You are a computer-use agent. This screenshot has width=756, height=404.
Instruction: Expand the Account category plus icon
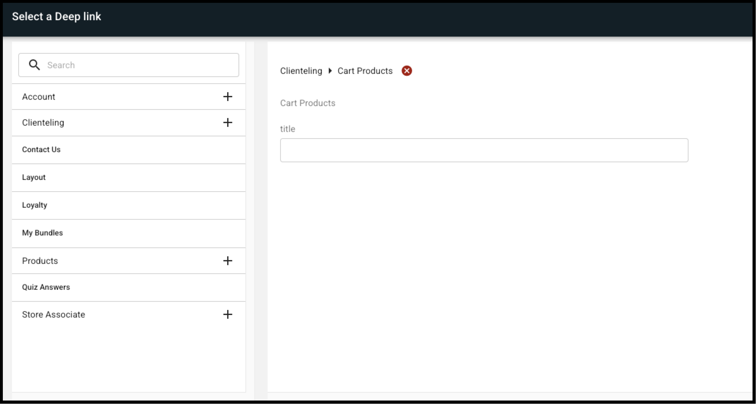point(227,97)
